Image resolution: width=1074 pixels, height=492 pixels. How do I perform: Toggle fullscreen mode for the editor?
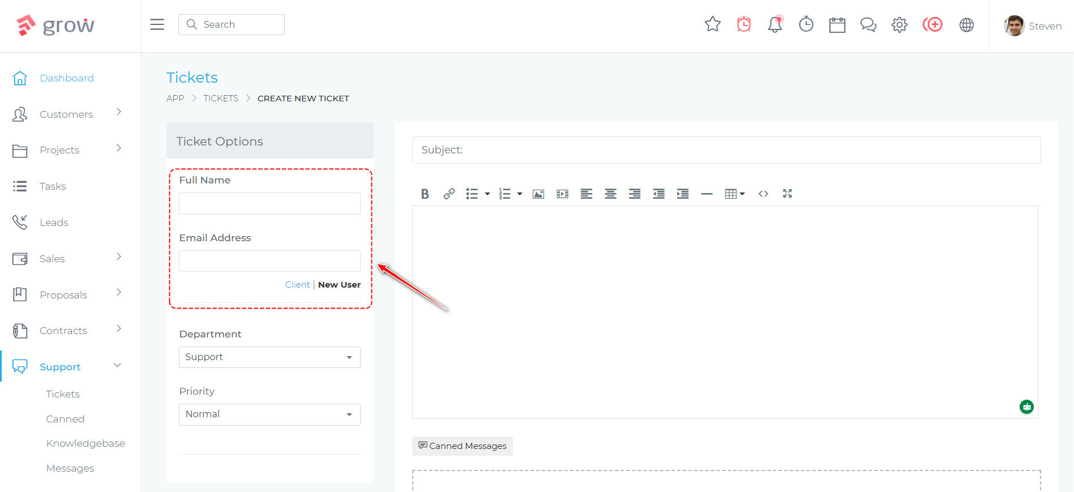coord(787,194)
